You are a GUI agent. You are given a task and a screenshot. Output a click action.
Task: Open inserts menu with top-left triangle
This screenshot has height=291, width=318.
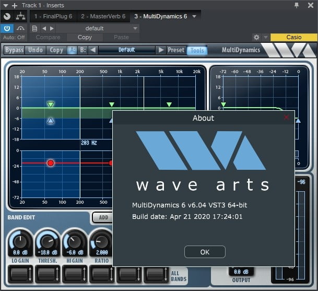click(x=6, y=5)
